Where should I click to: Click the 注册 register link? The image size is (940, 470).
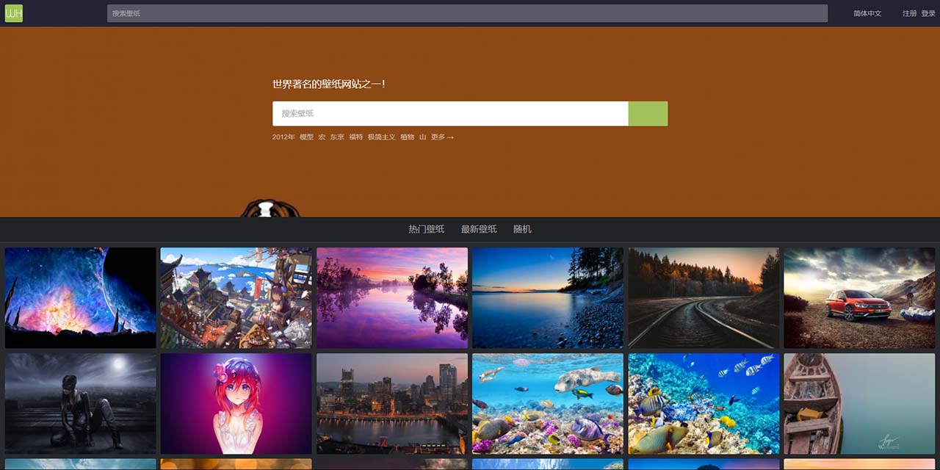tap(909, 13)
